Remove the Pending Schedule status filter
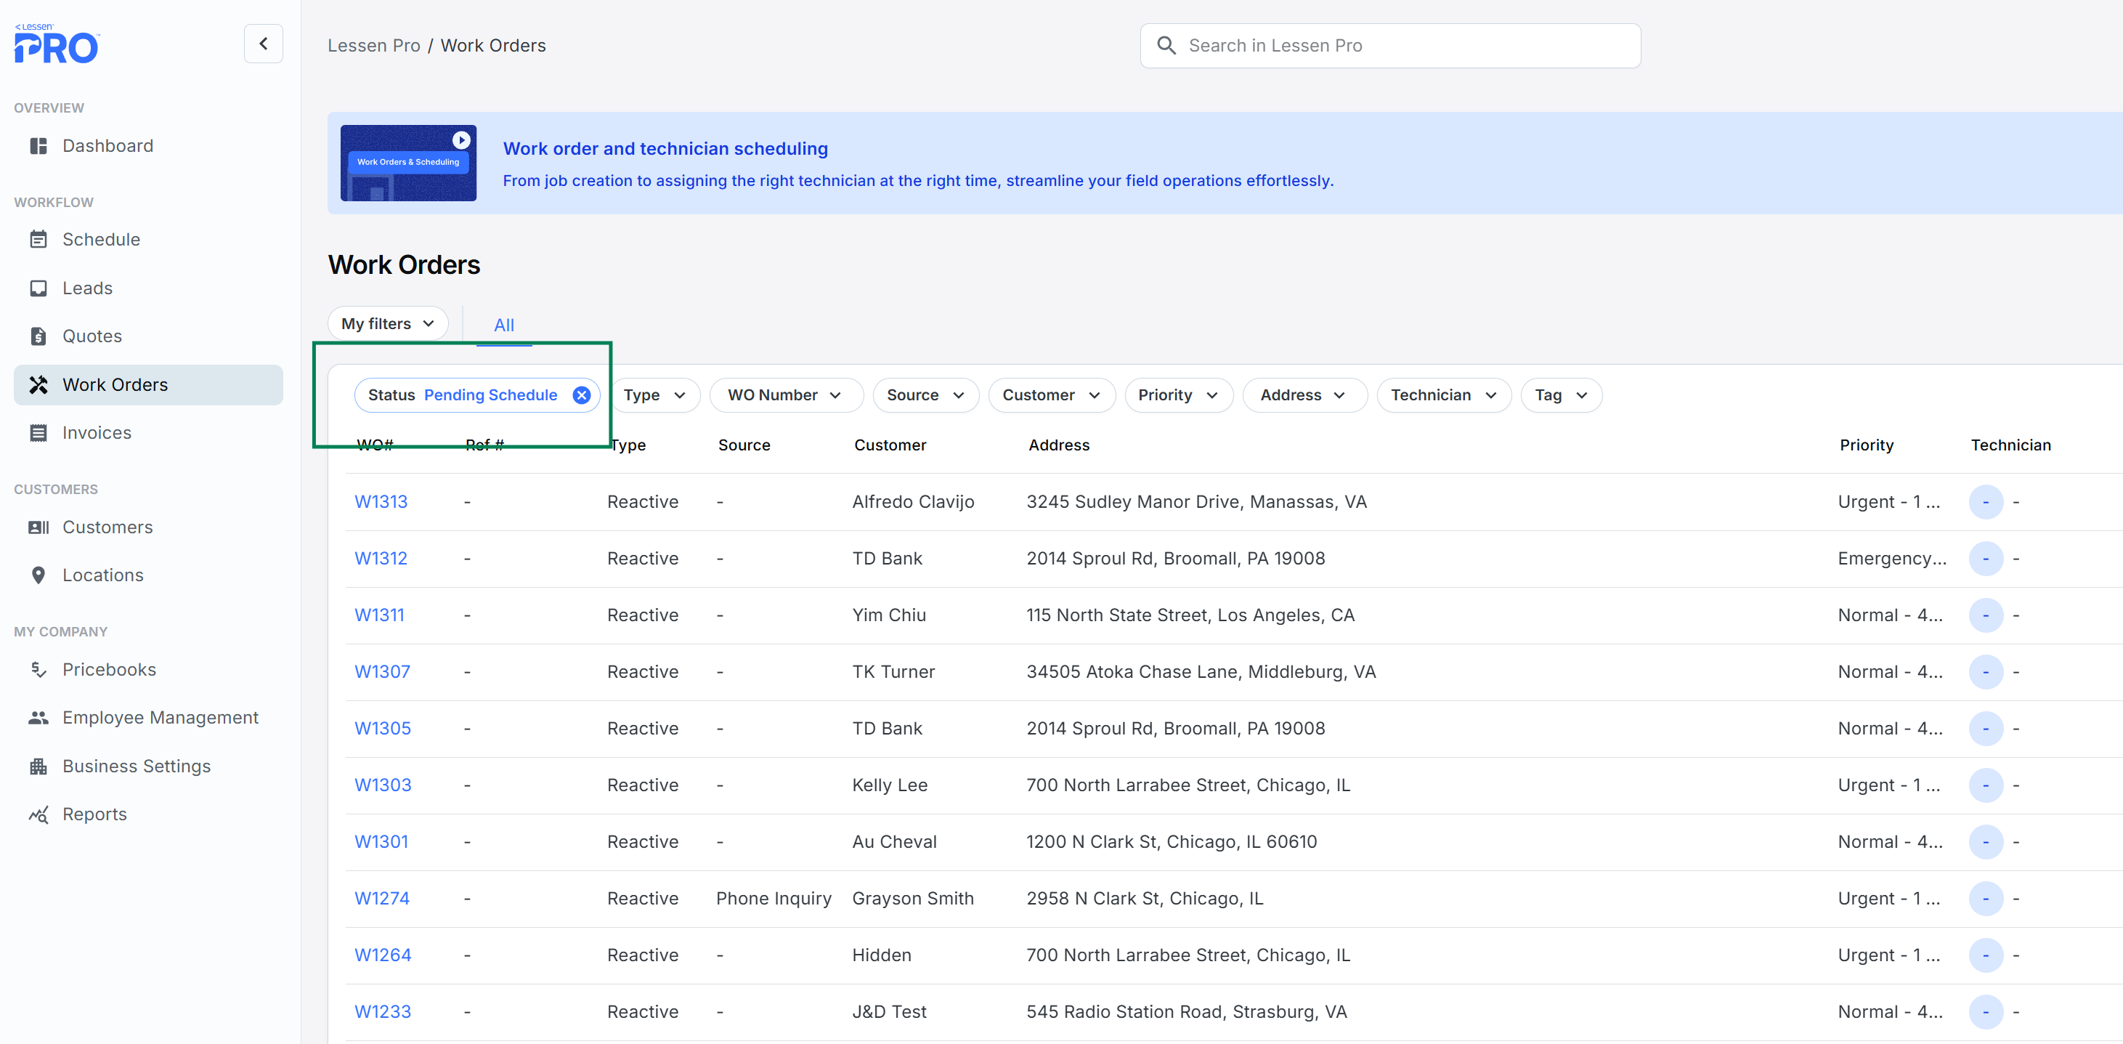The image size is (2123, 1044). point(581,395)
